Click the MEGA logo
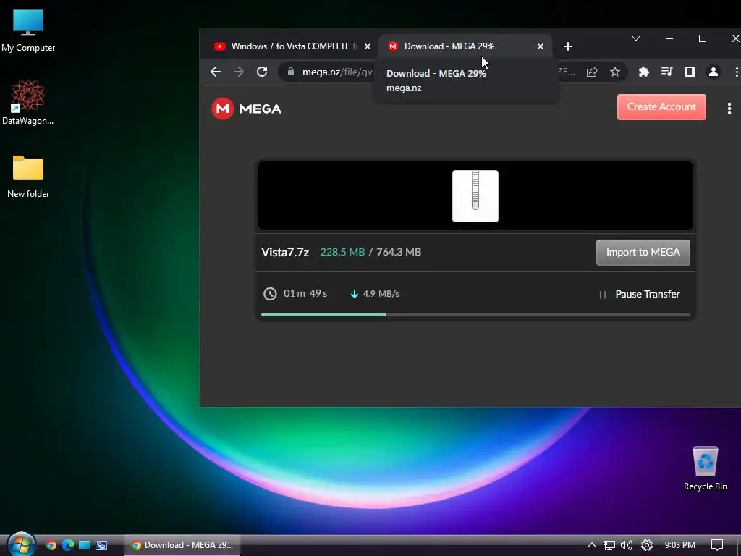Image resolution: width=741 pixels, height=556 pixels. [246, 109]
